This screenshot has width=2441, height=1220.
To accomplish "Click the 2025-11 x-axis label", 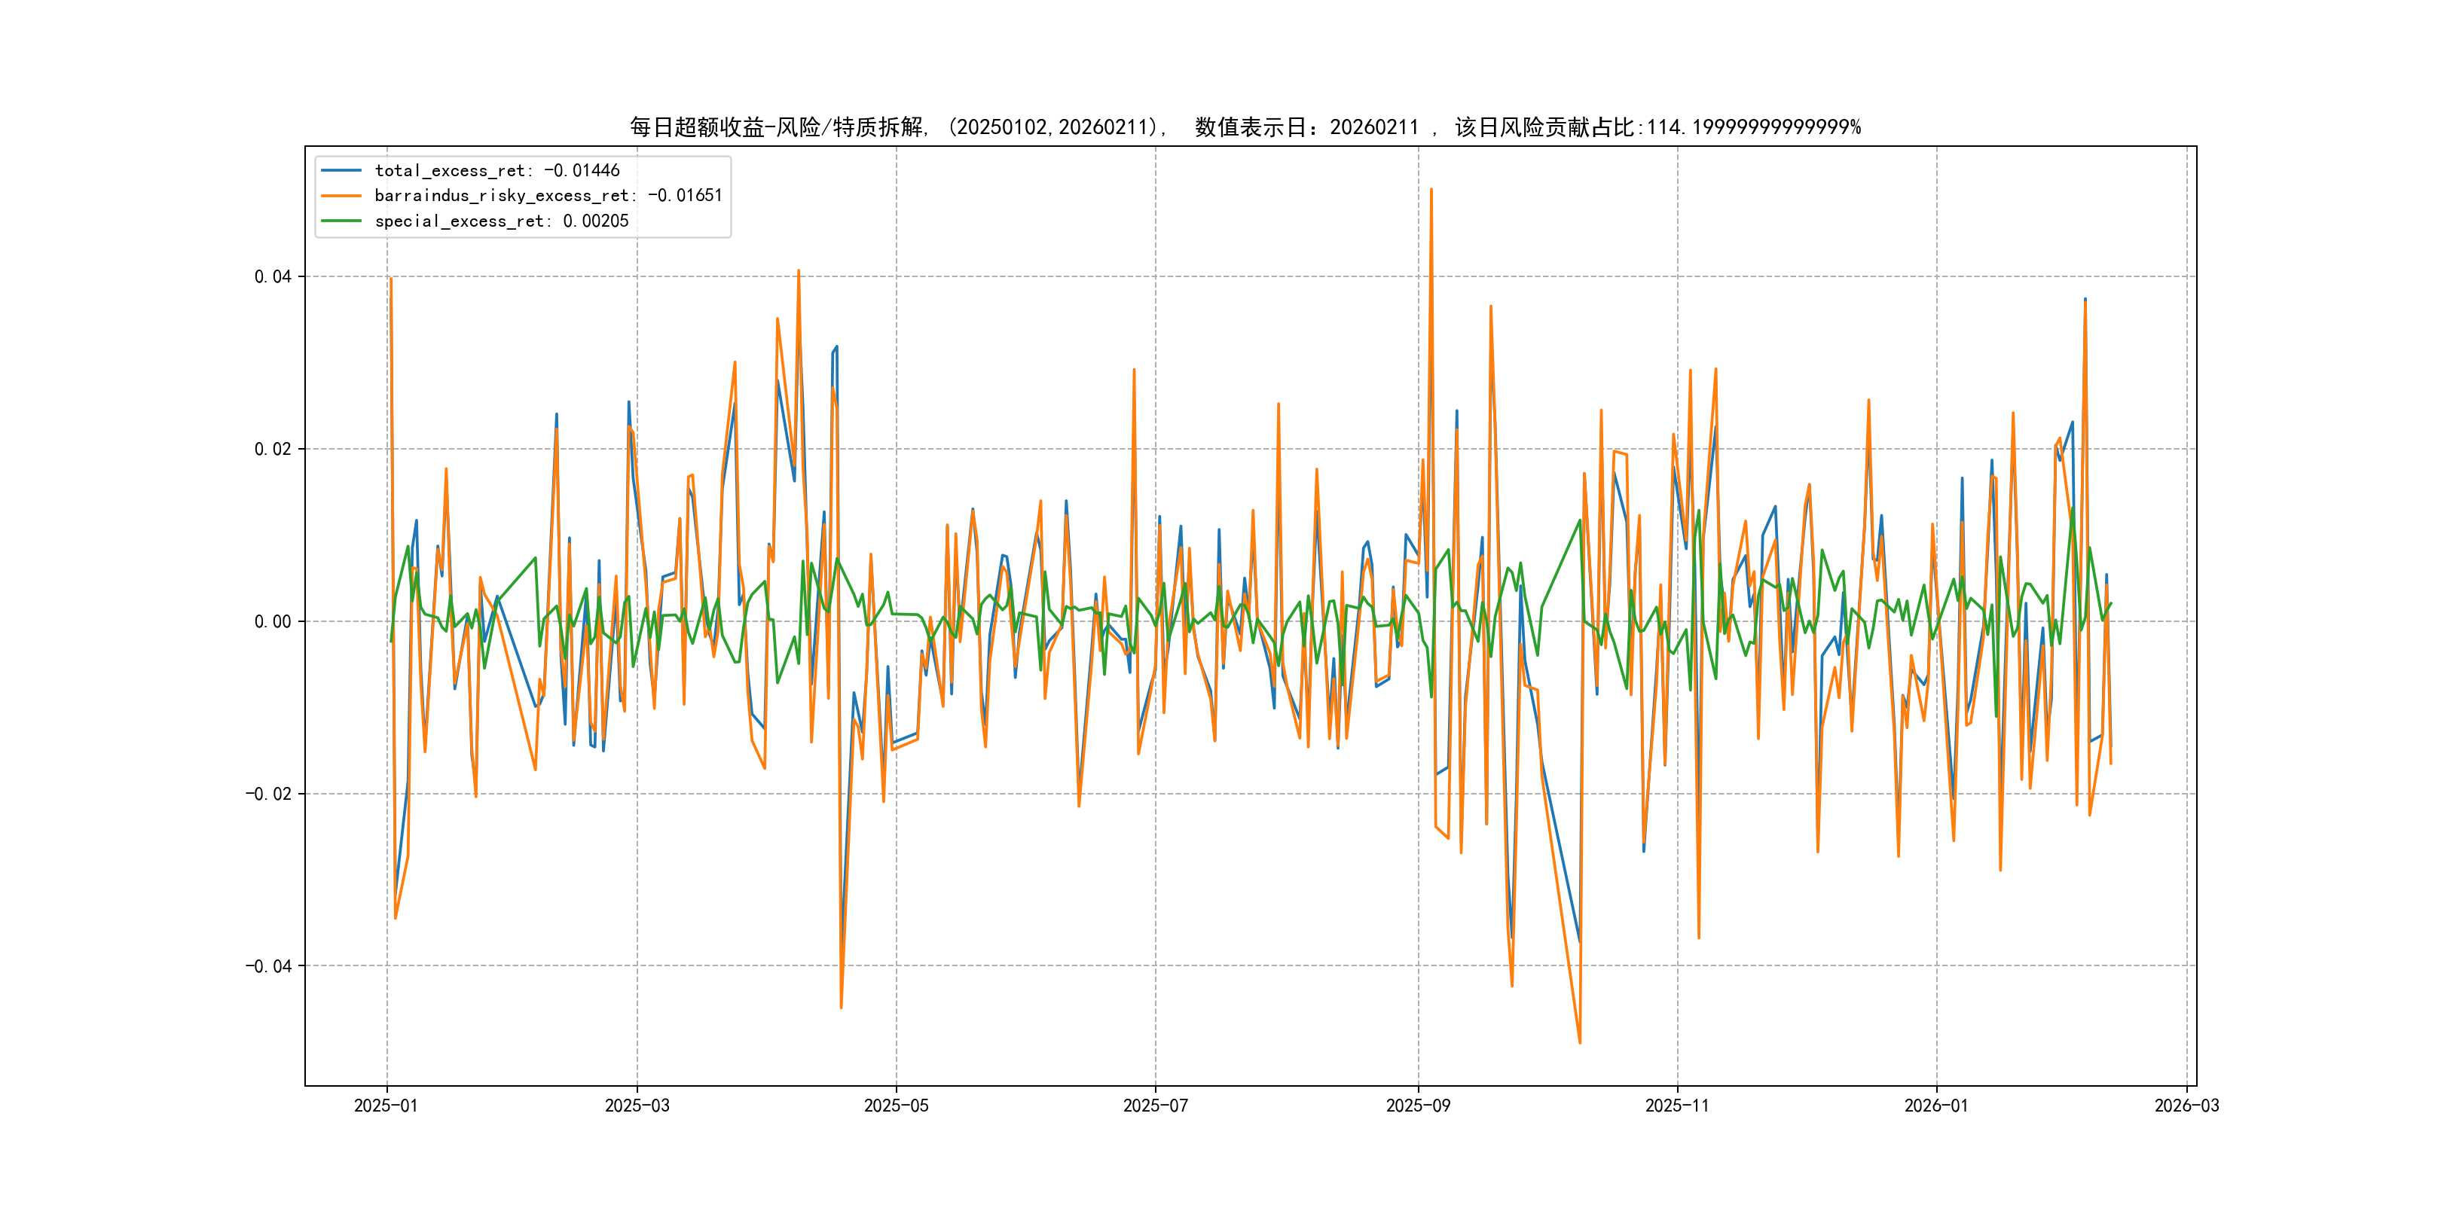I will tap(1677, 1106).
